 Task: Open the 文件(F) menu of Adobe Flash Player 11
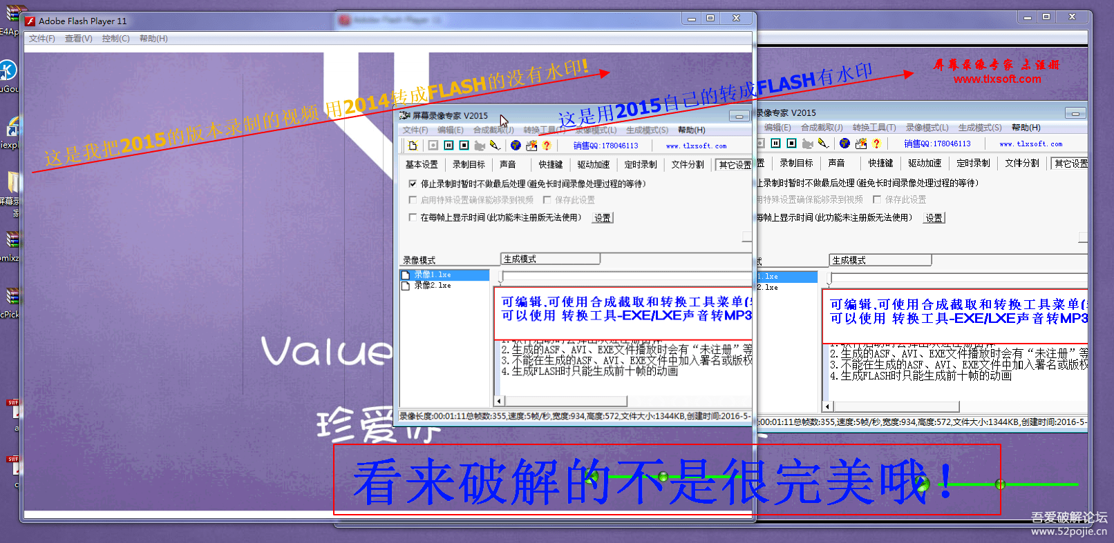(41, 39)
